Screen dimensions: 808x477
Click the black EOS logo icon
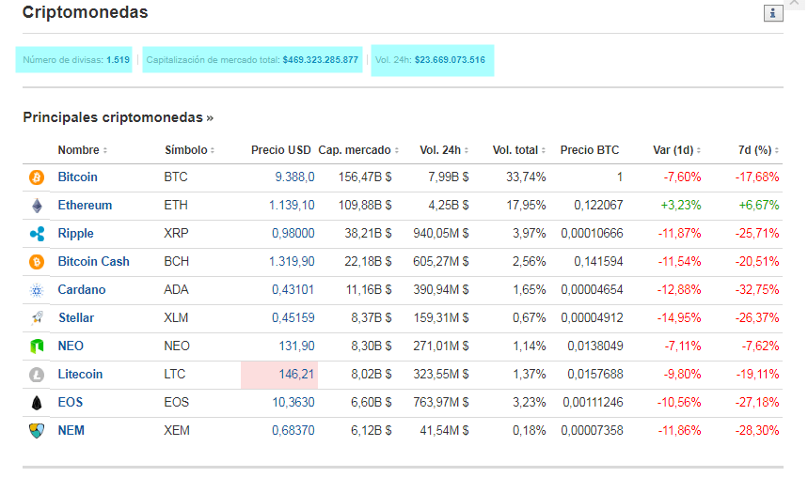coord(37,403)
